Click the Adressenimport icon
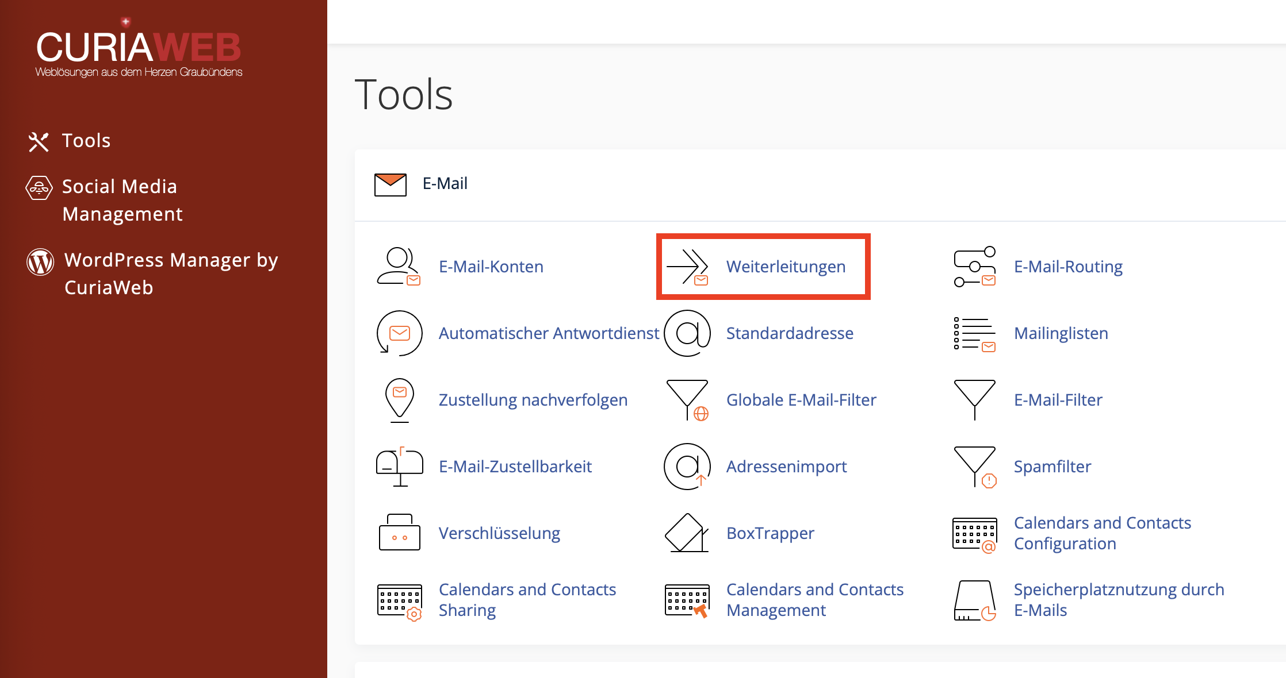This screenshot has width=1286, height=678. tap(687, 467)
